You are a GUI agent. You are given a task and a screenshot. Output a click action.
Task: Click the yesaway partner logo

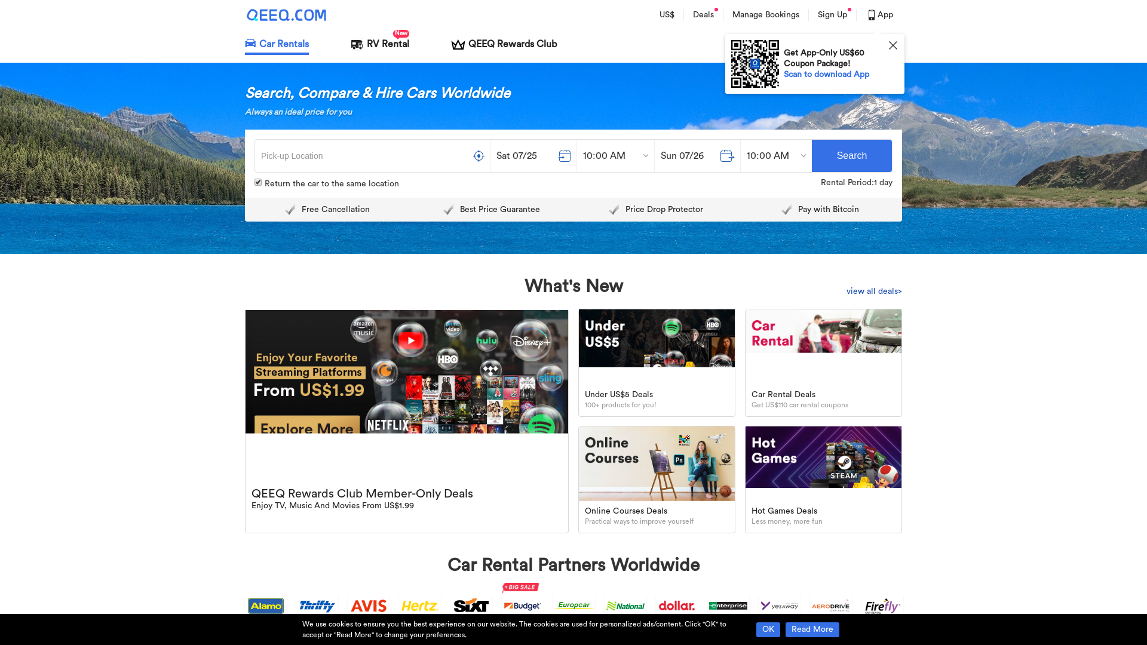[x=780, y=606]
